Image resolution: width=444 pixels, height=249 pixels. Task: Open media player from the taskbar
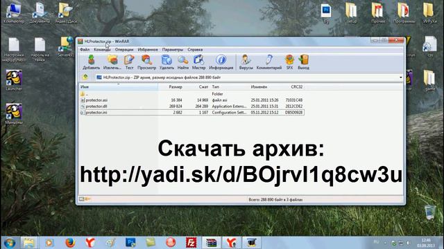49,243
